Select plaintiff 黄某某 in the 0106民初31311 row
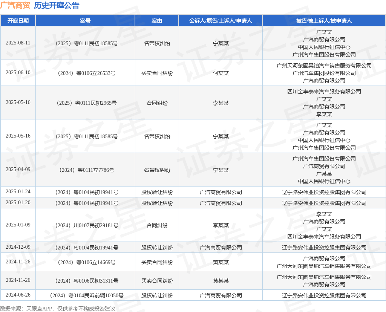 click(221, 281)
